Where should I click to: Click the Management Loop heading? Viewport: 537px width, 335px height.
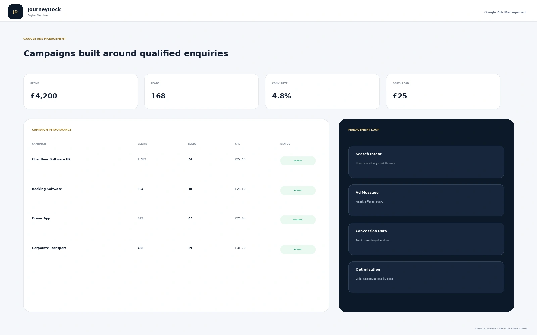point(364,130)
